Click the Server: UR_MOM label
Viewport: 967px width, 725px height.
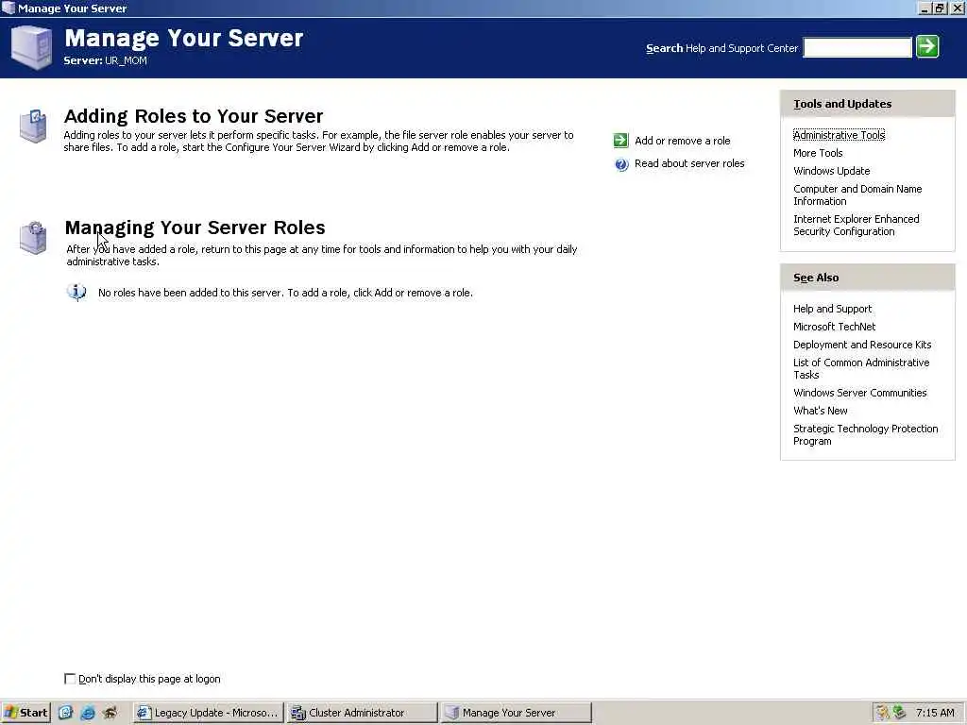click(106, 60)
